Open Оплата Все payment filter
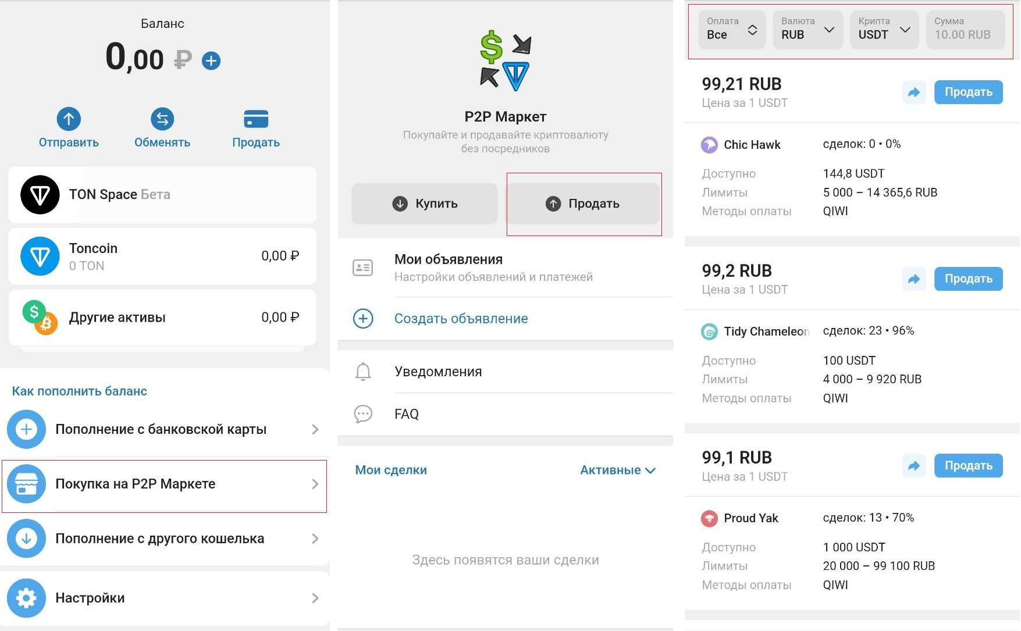The height and width of the screenshot is (631, 1021). 732,30
